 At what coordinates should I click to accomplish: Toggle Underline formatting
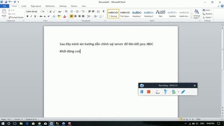coord(35,16)
